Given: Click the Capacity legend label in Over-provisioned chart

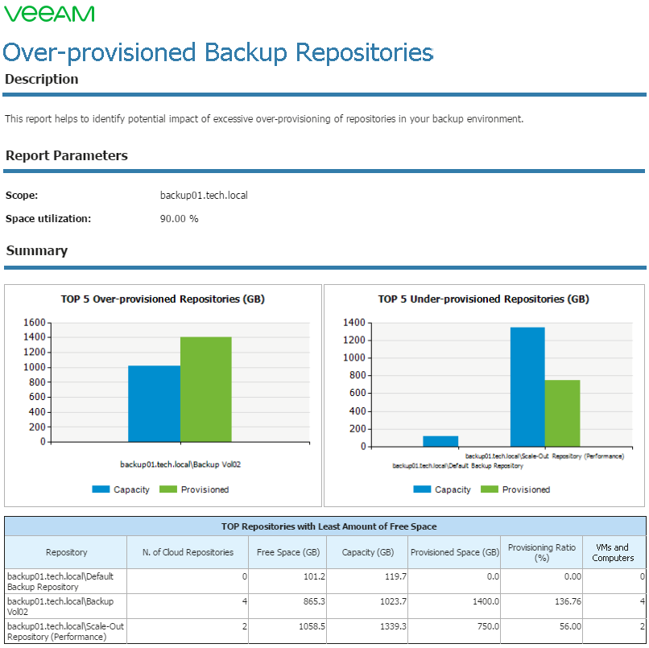Looking at the screenshot, I should [x=131, y=489].
